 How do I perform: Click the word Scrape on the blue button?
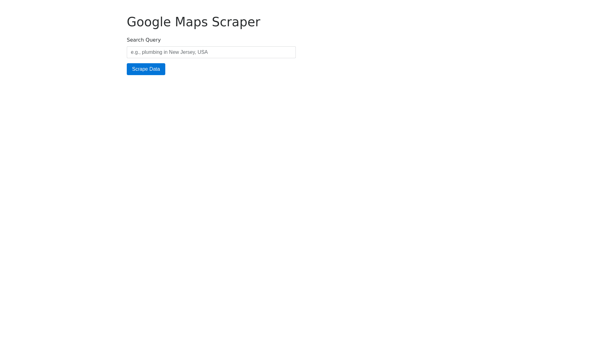140,69
